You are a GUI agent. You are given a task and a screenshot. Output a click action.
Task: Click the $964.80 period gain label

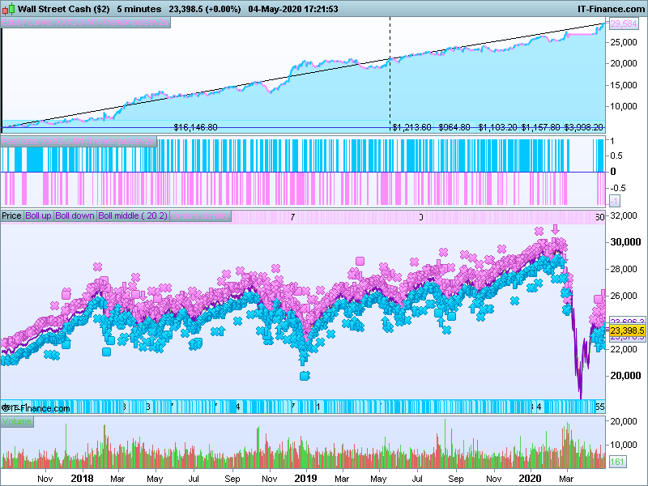pos(454,127)
